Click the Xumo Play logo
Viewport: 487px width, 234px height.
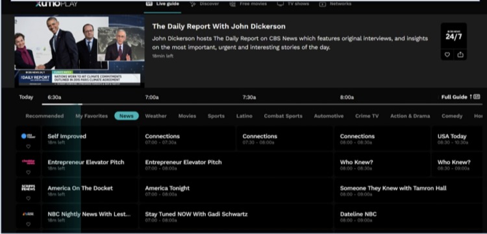click(x=56, y=4)
